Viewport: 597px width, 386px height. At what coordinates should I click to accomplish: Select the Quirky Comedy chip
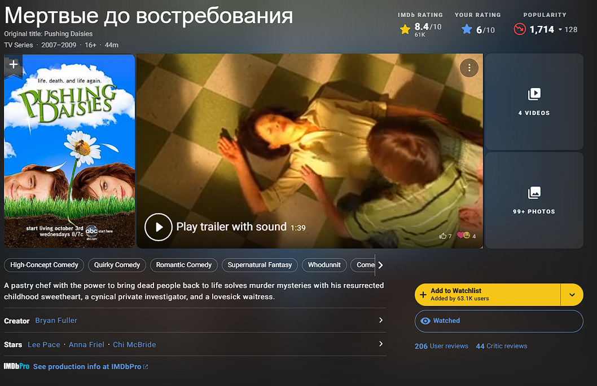[x=117, y=265]
